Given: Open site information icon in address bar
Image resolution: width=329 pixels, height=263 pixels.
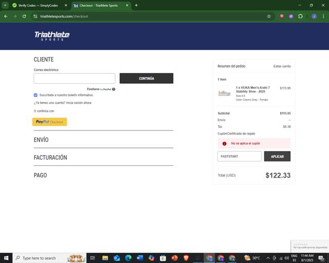Looking at the screenshot, I should [35, 16].
